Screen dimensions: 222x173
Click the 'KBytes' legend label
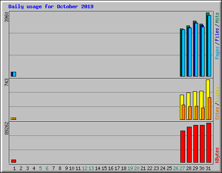point(217,155)
